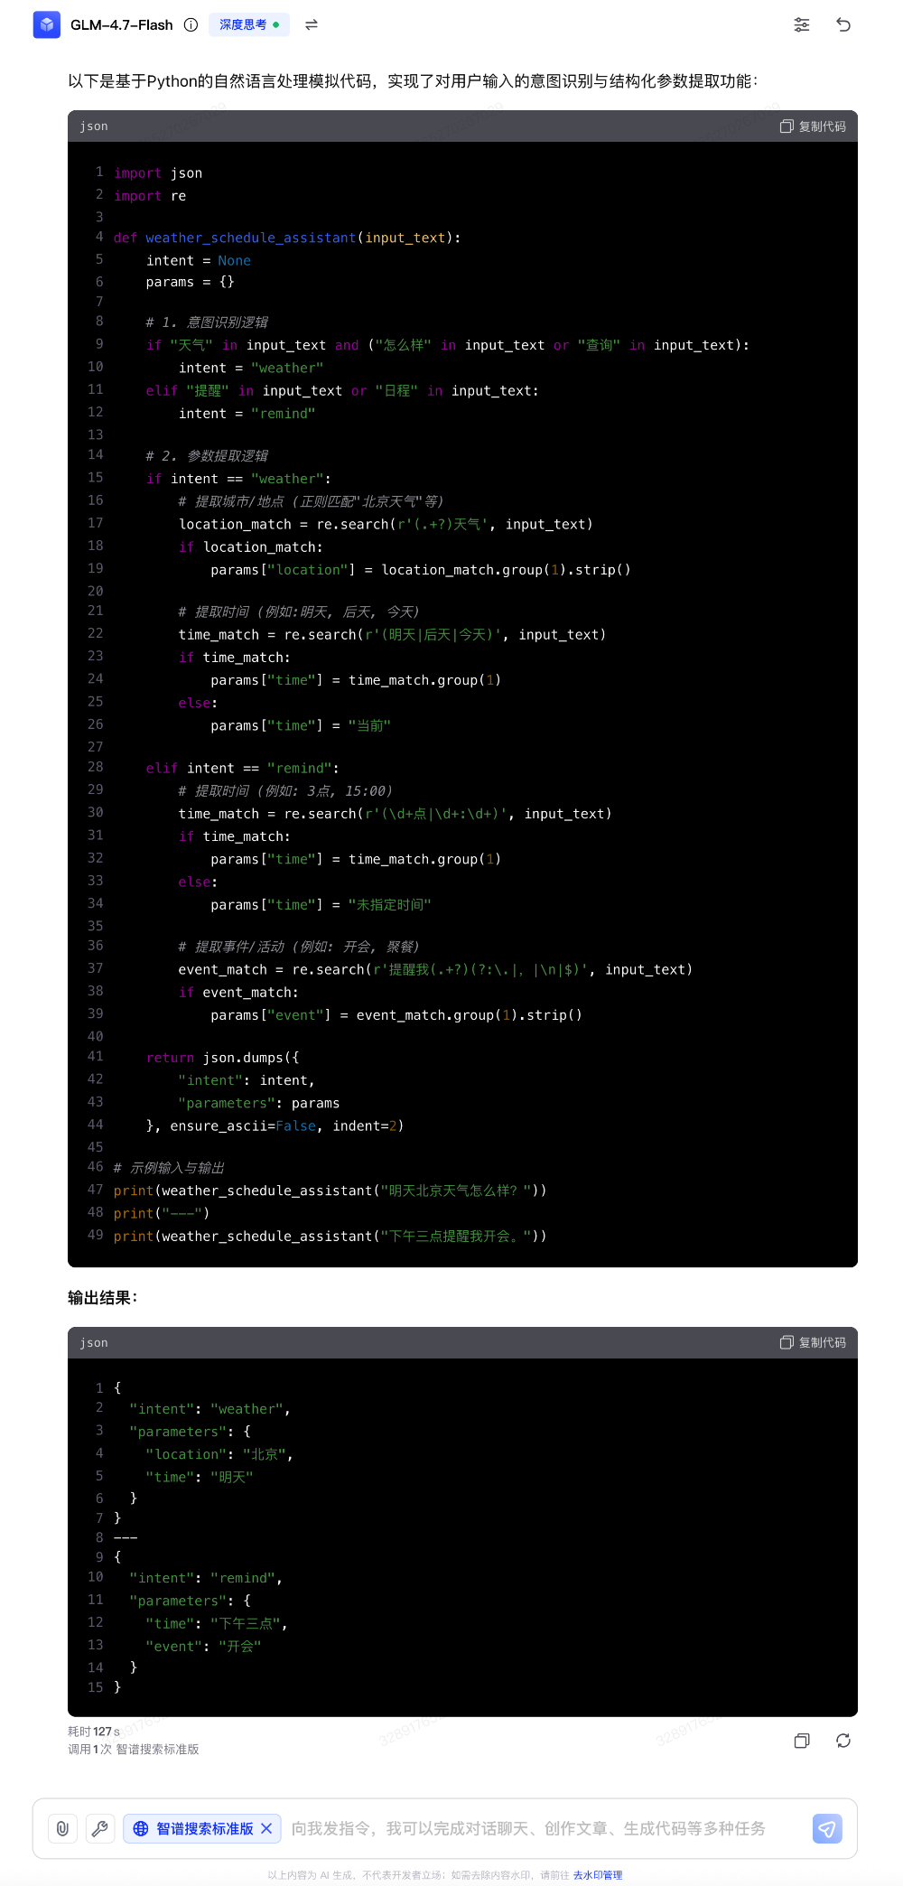Click the undo arrow icon at top right
Image resolution: width=903 pixels, height=1886 pixels.
(843, 24)
